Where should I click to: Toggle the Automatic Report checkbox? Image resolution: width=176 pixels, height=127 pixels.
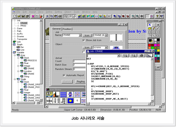(64, 75)
